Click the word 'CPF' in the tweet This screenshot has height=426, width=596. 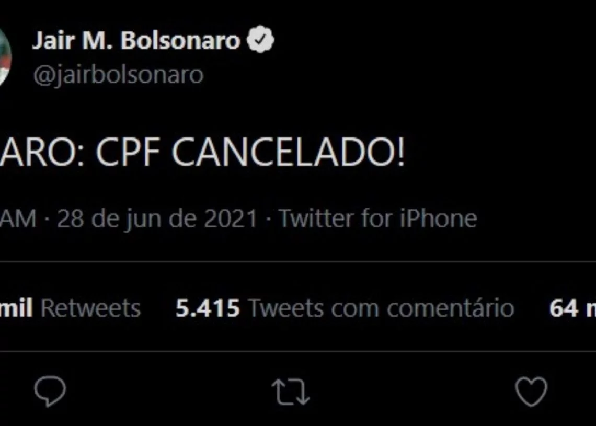[128, 152]
